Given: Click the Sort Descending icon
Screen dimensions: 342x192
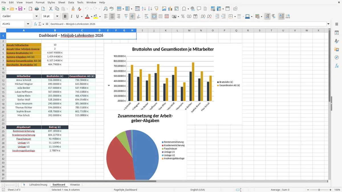Looking at the screenshot, I should point(150,9).
